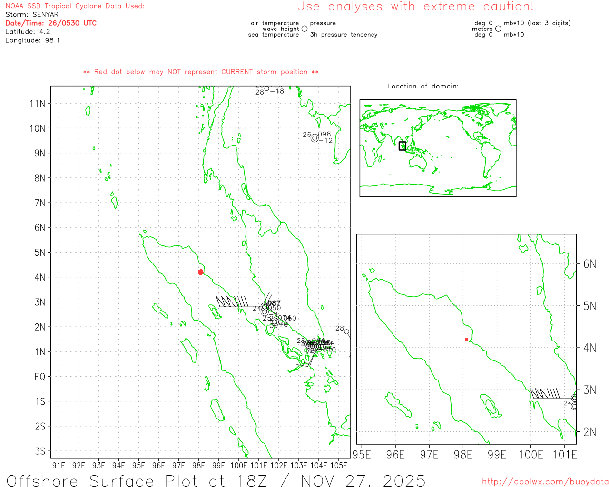The height and width of the screenshot is (487, 609).
Task: Click the 'Date/Time: 26/0530 UTC' text
Action: click(x=51, y=23)
